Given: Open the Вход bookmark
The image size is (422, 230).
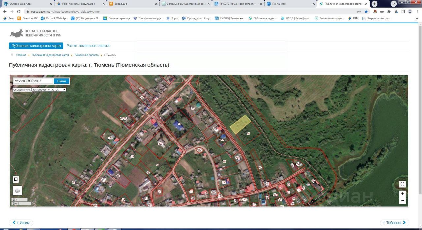Looking at the screenshot, I should click(x=9, y=18).
